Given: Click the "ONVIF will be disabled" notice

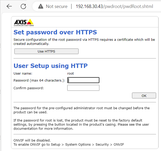Looking at the screenshot, I should [32, 140].
